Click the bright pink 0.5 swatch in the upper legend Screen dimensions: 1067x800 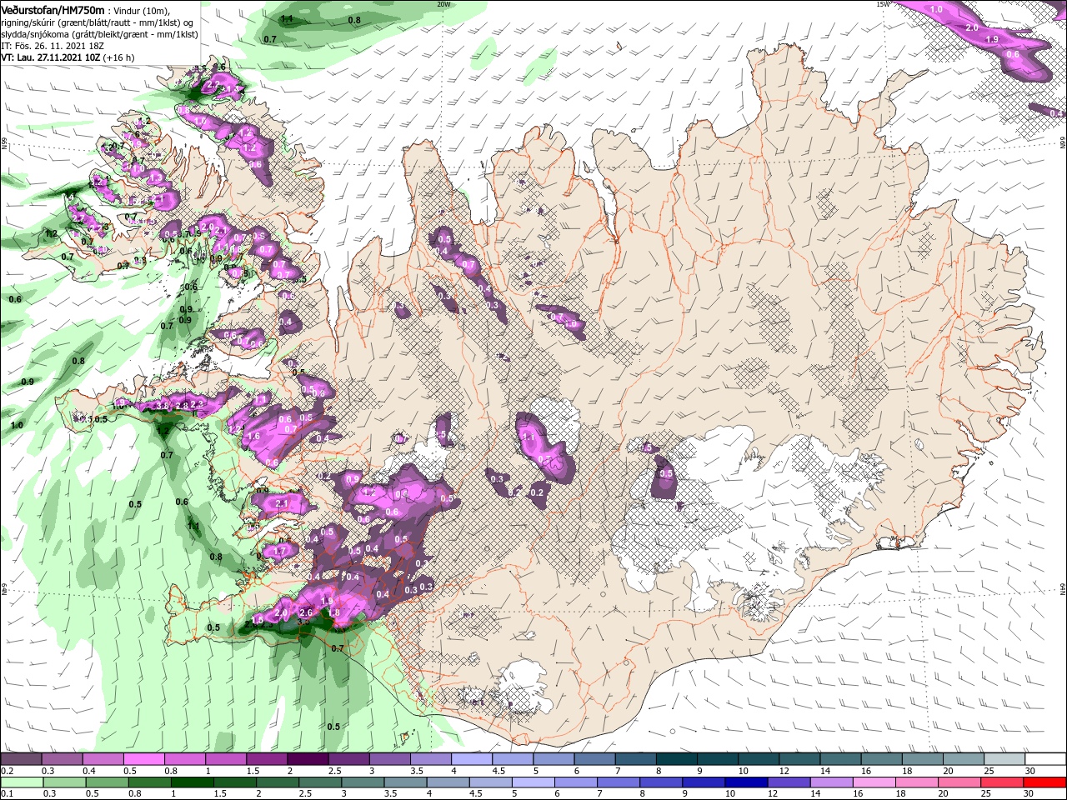[143, 760]
